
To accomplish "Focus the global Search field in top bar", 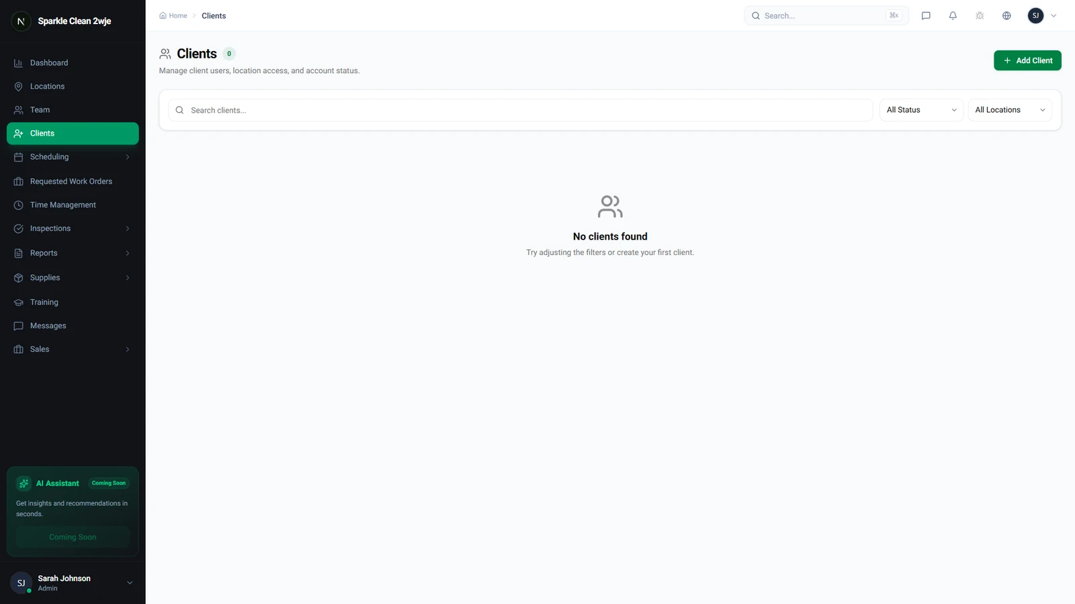I will [x=826, y=15].
